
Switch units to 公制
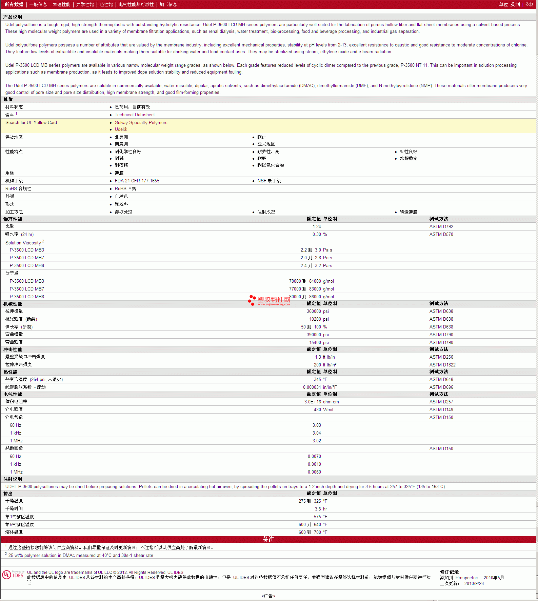click(529, 4)
